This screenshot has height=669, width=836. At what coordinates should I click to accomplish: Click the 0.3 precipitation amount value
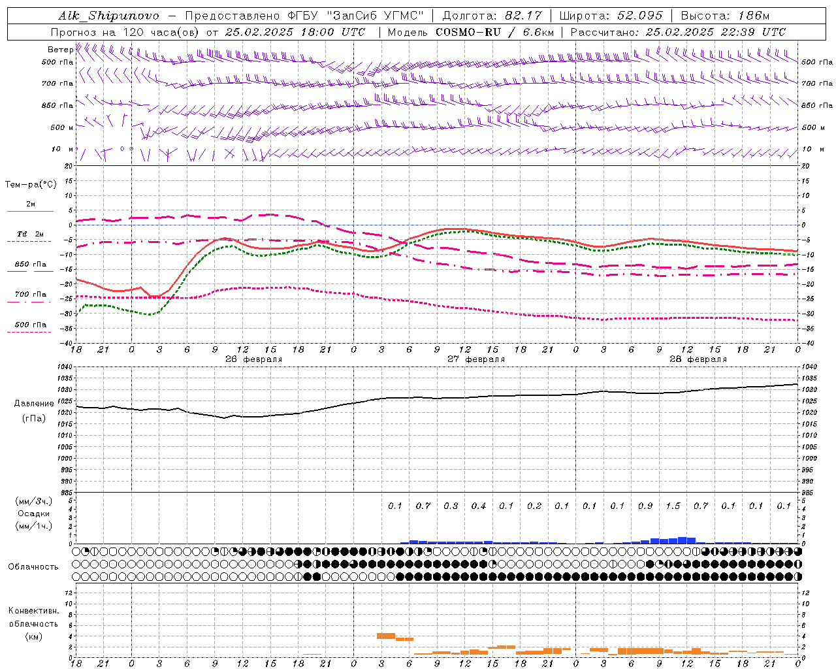tap(451, 506)
